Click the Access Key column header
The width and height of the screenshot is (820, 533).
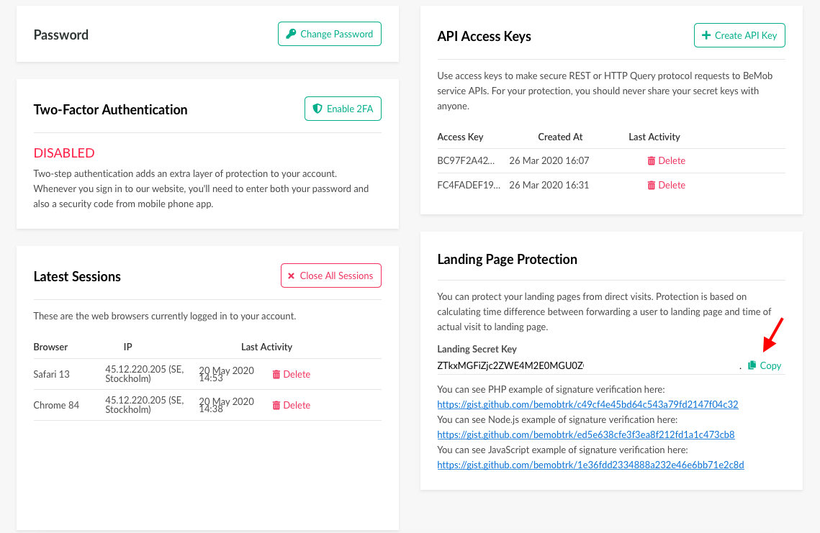pos(460,137)
